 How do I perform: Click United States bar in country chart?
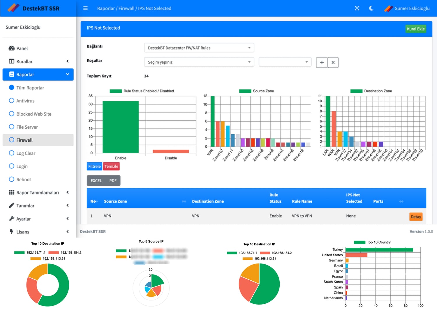click(x=356, y=255)
